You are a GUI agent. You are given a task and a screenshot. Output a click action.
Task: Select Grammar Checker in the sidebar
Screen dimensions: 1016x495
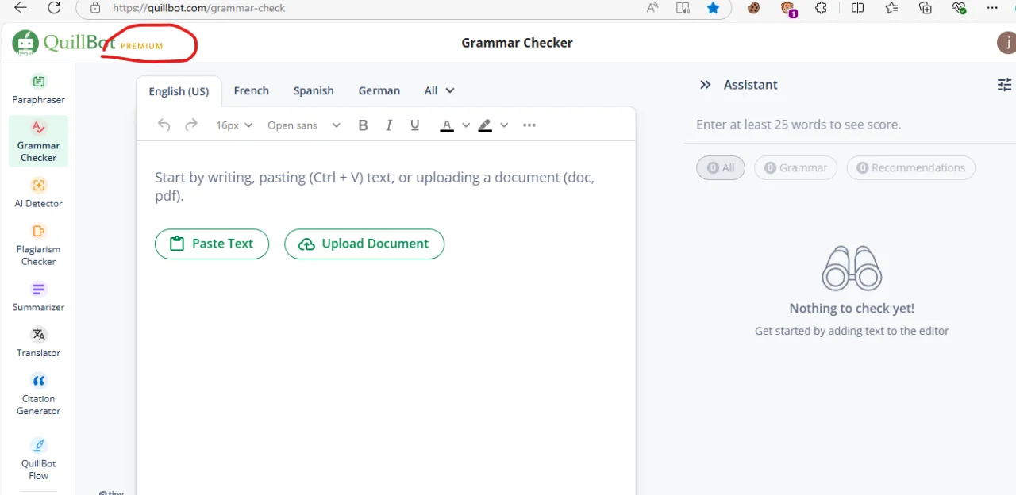click(x=38, y=141)
